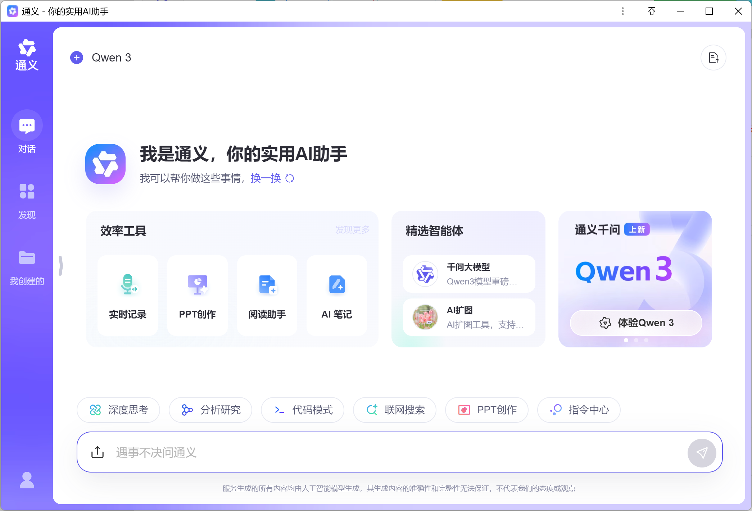Image resolution: width=752 pixels, height=511 pixels.
Task: Click the 上新 badge on banner
Action: [x=637, y=229]
